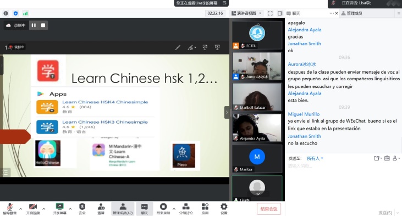
Task: Enter full screen mode icon
Action: (x=270, y=13)
